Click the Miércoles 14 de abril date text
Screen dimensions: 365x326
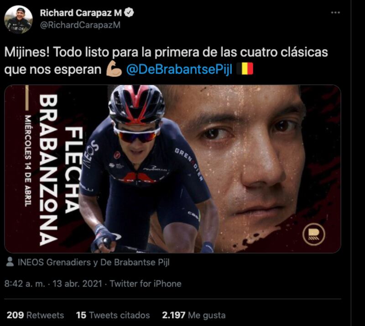[x=28, y=161]
